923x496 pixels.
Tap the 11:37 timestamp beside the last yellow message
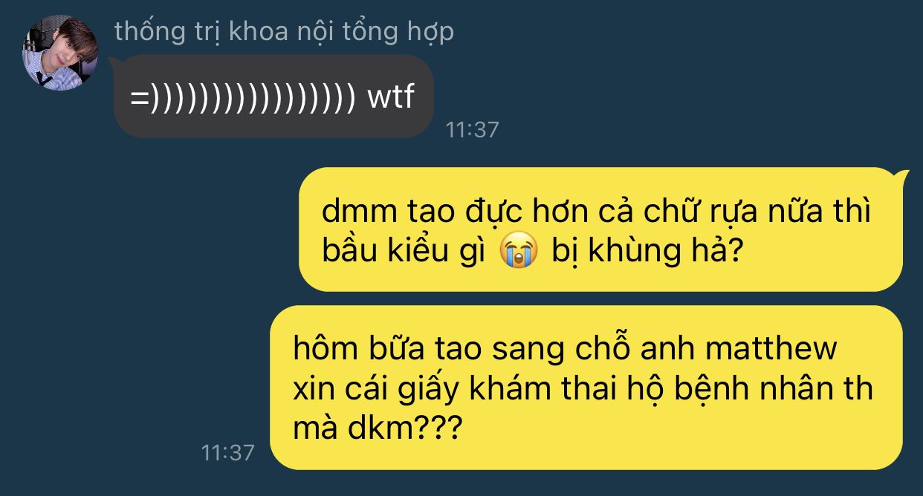[x=228, y=452]
